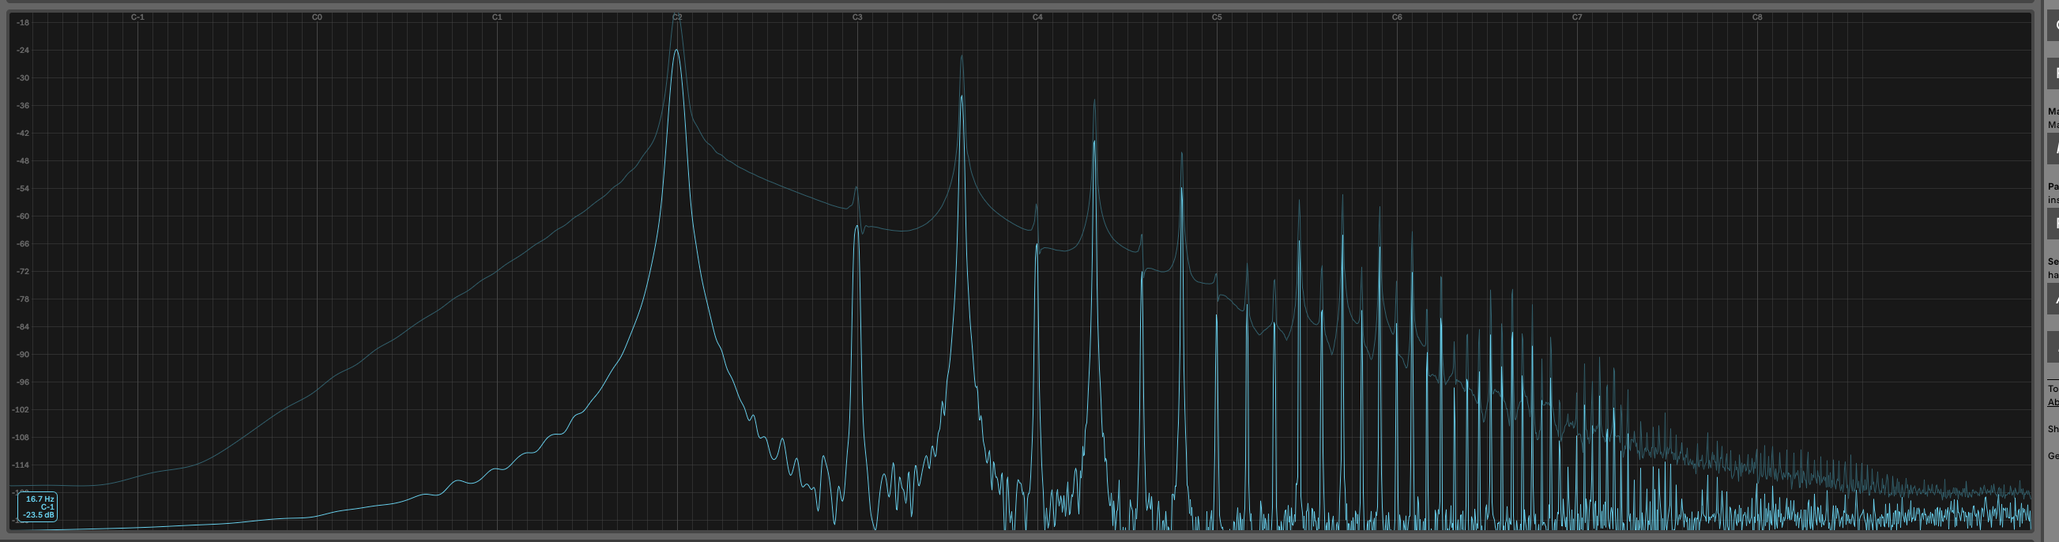Click the -114 dB scale label

click(x=21, y=465)
